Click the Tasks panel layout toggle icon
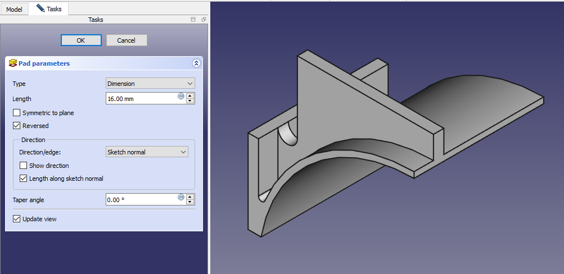This screenshot has width=564, height=274. 193,20
